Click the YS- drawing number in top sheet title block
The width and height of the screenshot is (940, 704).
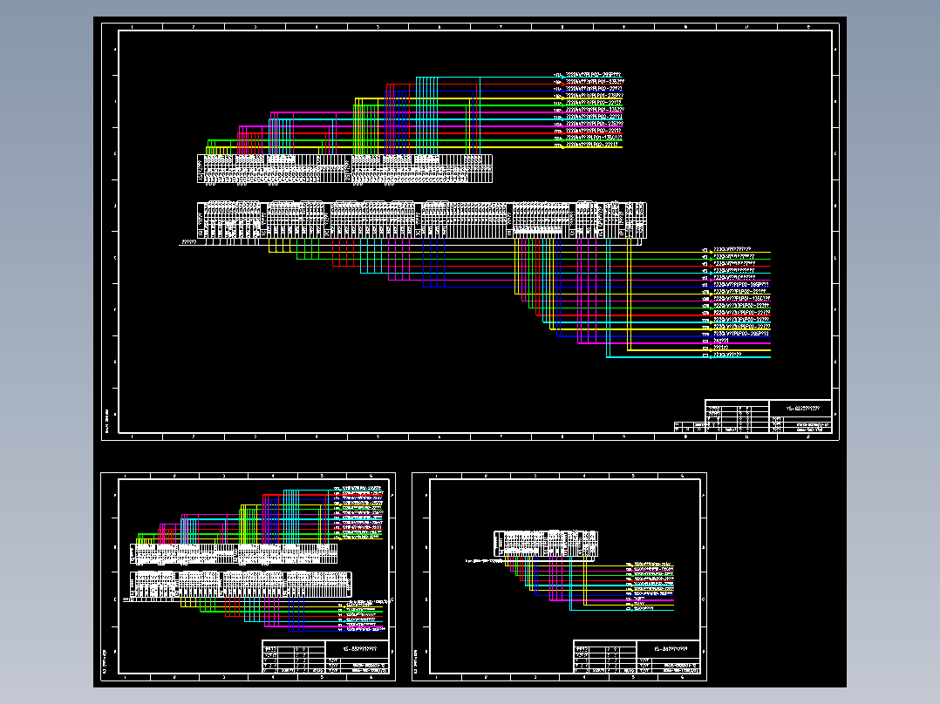click(x=802, y=408)
